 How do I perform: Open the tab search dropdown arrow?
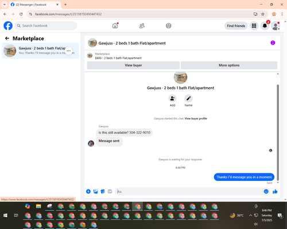(x=5, y=5)
